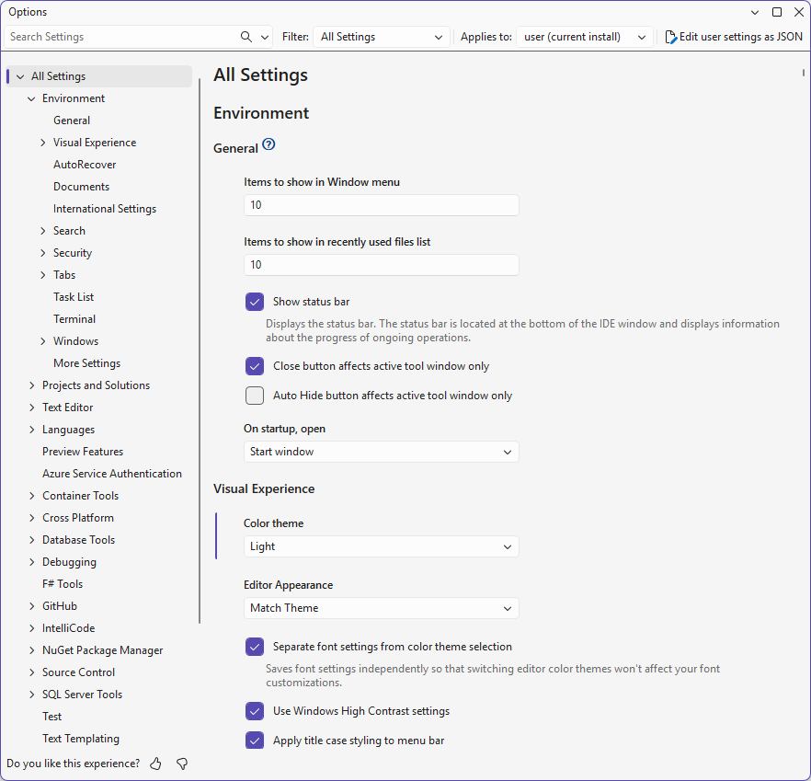Select International Settings
Image resolution: width=811 pixels, height=781 pixels.
click(105, 209)
